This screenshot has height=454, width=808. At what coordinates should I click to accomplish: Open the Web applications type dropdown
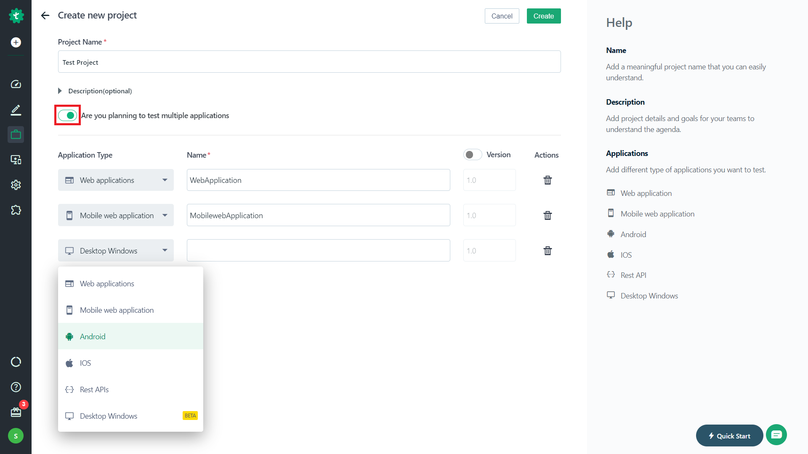pyautogui.click(x=116, y=180)
